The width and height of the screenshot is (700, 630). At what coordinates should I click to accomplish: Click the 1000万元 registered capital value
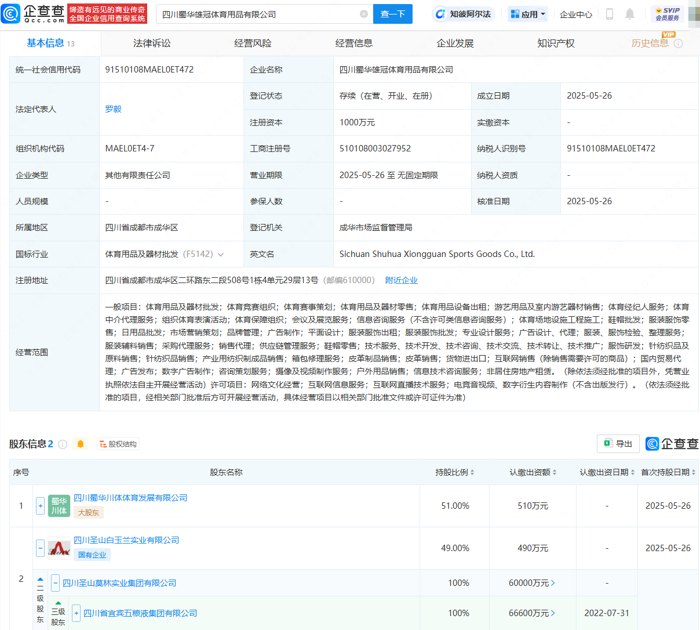click(x=357, y=122)
